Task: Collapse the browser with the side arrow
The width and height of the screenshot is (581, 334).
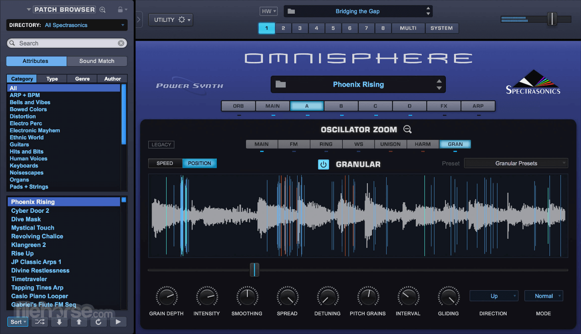Action: pyautogui.click(x=139, y=20)
